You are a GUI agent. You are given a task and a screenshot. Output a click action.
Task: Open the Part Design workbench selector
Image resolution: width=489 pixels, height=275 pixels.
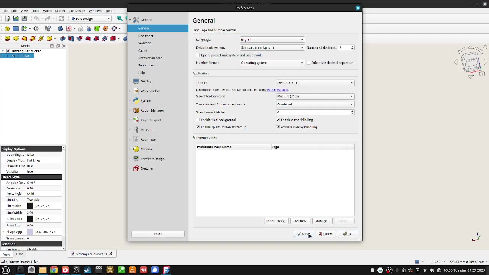(91, 19)
